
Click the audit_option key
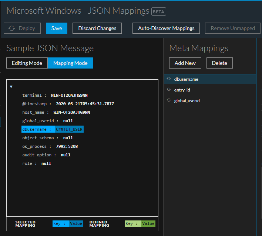point(37,155)
